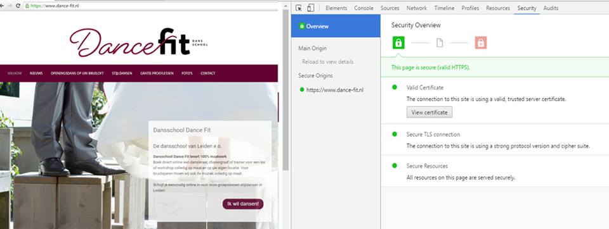Select https://www.dance-fit.nl under Secure Origins

[x=334, y=90]
